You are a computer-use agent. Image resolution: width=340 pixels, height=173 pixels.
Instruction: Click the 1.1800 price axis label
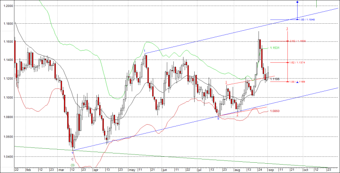tap(8, 23)
